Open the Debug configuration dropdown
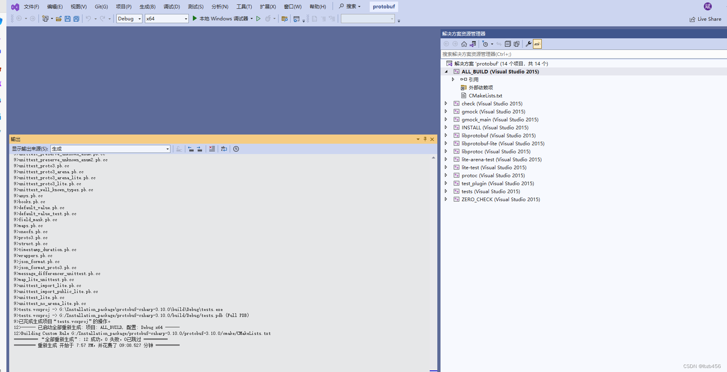The image size is (727, 372). (129, 18)
